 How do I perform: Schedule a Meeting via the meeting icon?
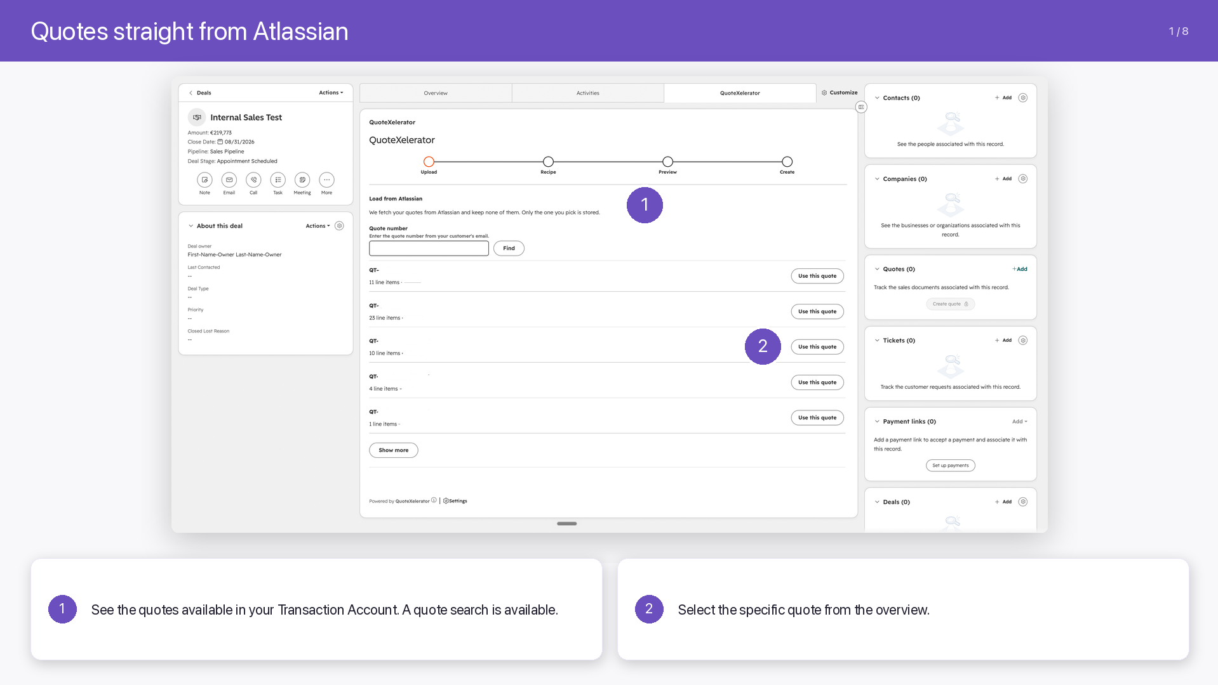tap(302, 180)
